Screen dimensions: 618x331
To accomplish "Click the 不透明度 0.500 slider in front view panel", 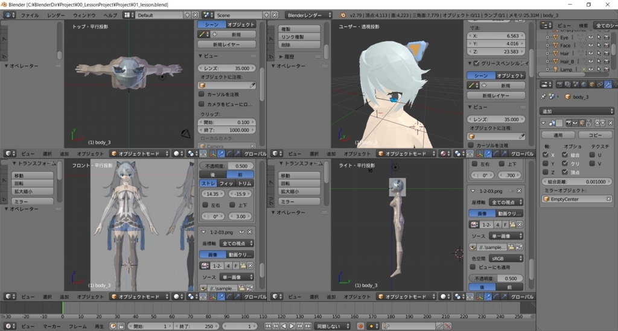I will pos(227,166).
